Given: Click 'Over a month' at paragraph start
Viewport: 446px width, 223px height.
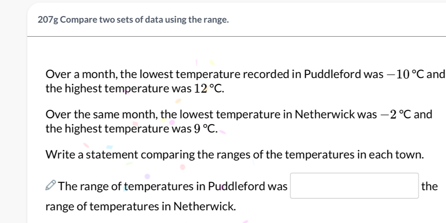Looking at the screenshot, I should click(72, 74).
